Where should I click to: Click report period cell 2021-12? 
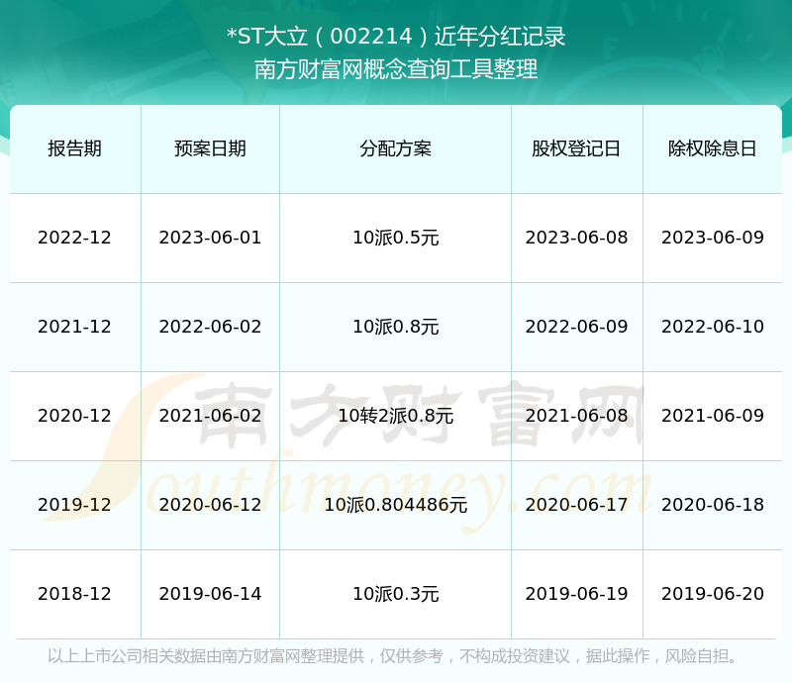[x=75, y=327]
